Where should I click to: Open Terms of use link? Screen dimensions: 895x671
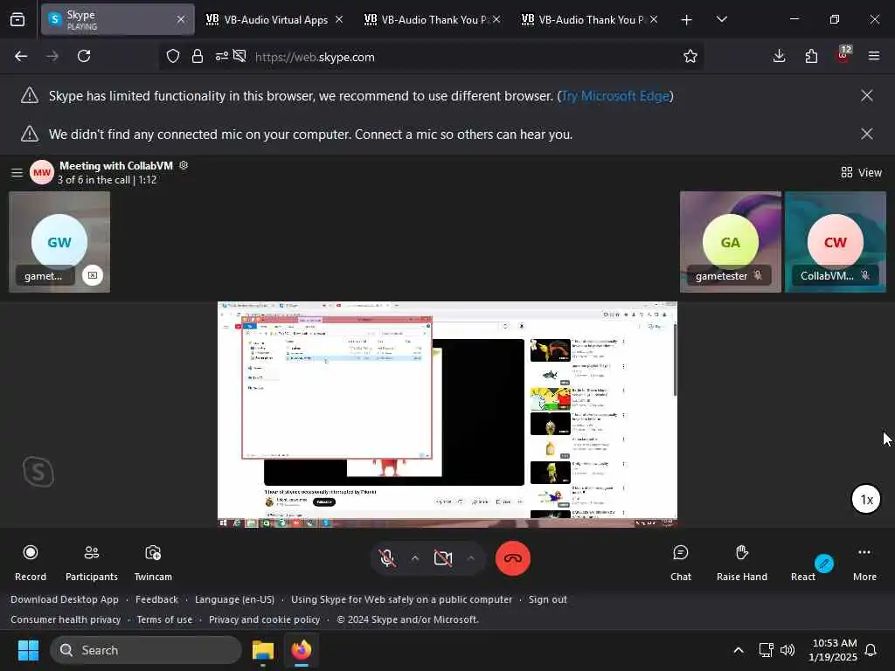tap(164, 619)
